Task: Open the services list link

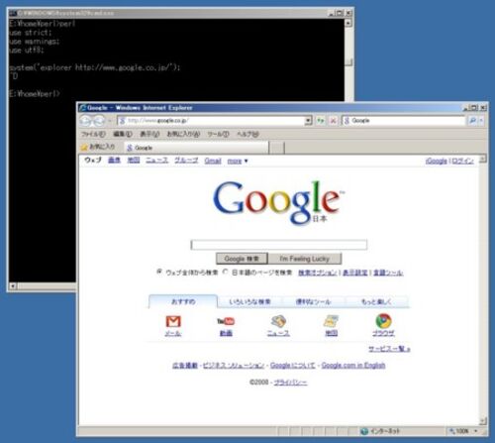Action: coord(389,349)
